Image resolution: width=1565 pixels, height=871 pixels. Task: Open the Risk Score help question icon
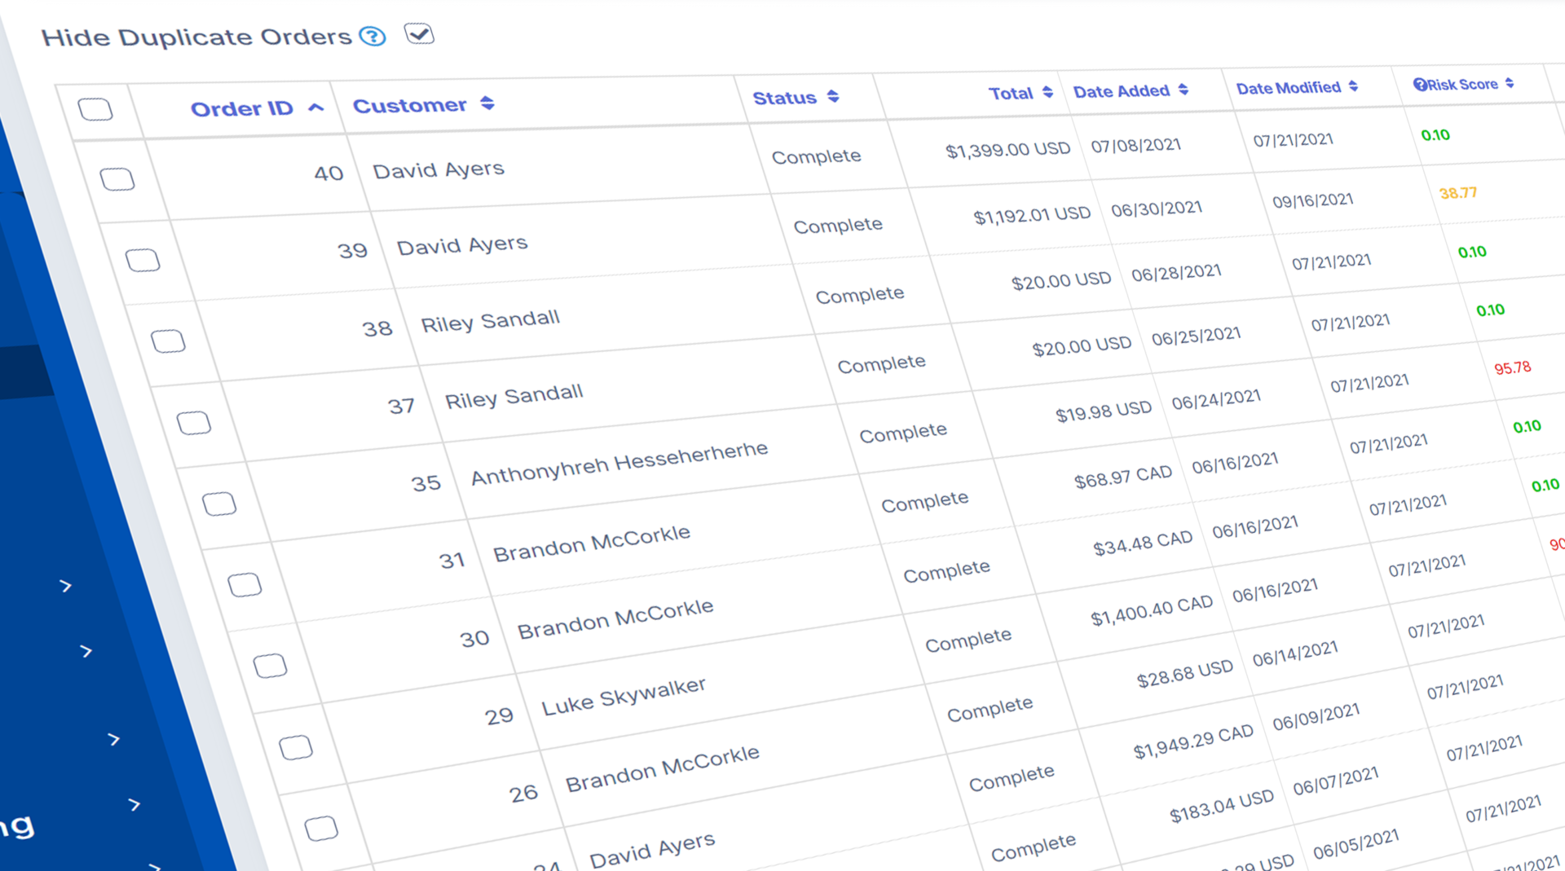point(1419,85)
